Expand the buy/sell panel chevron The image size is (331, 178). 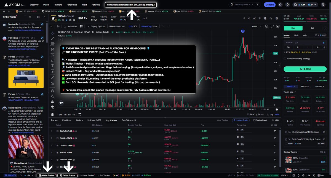pos(325,28)
